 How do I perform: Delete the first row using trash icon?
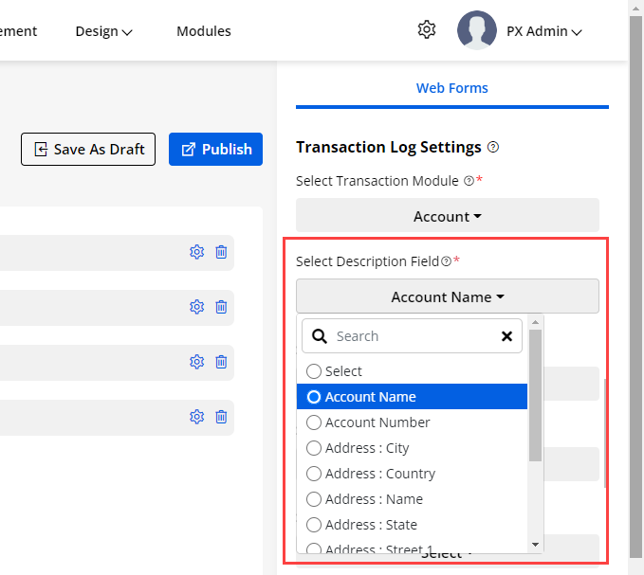[x=221, y=252]
